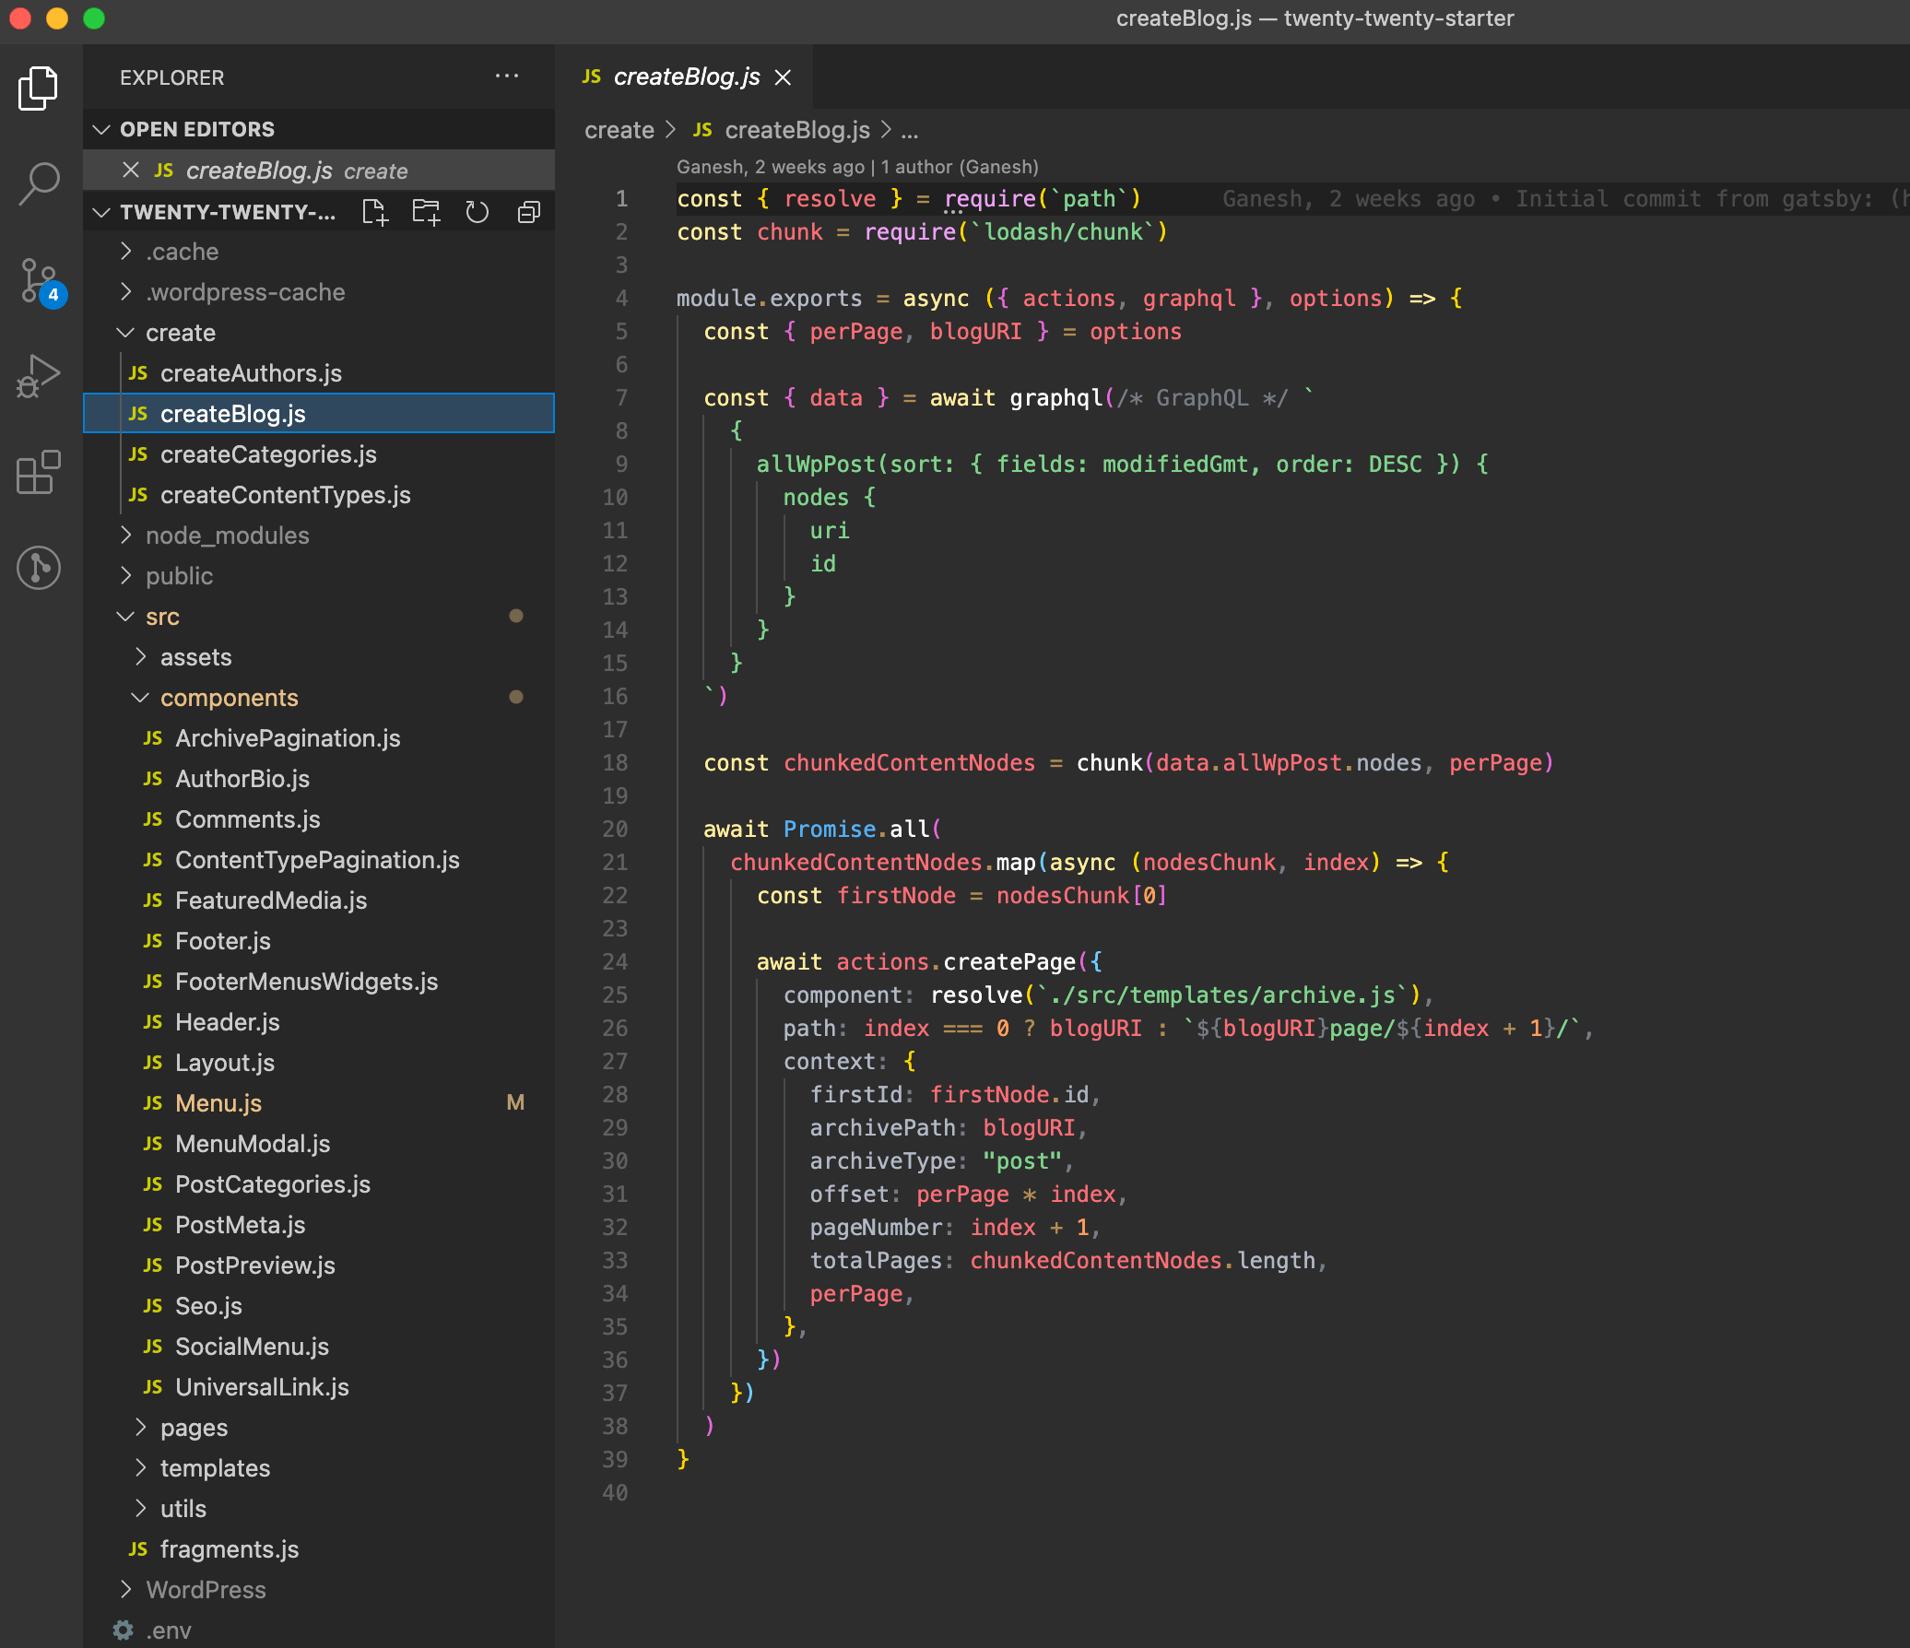Open PostCategories.js file
Screen dimensions: 1910x1648
coord(319,1184)
